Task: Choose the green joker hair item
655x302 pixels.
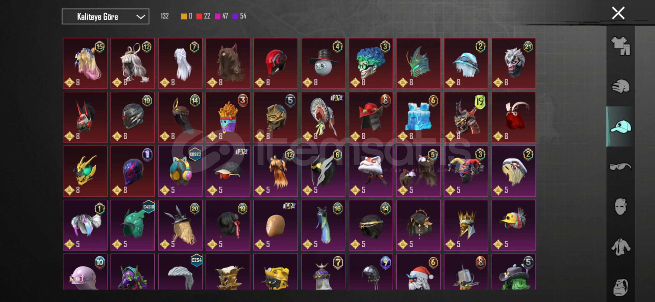Action: pos(371,63)
